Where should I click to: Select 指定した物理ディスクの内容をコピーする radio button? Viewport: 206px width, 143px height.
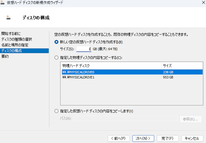pos(56,58)
